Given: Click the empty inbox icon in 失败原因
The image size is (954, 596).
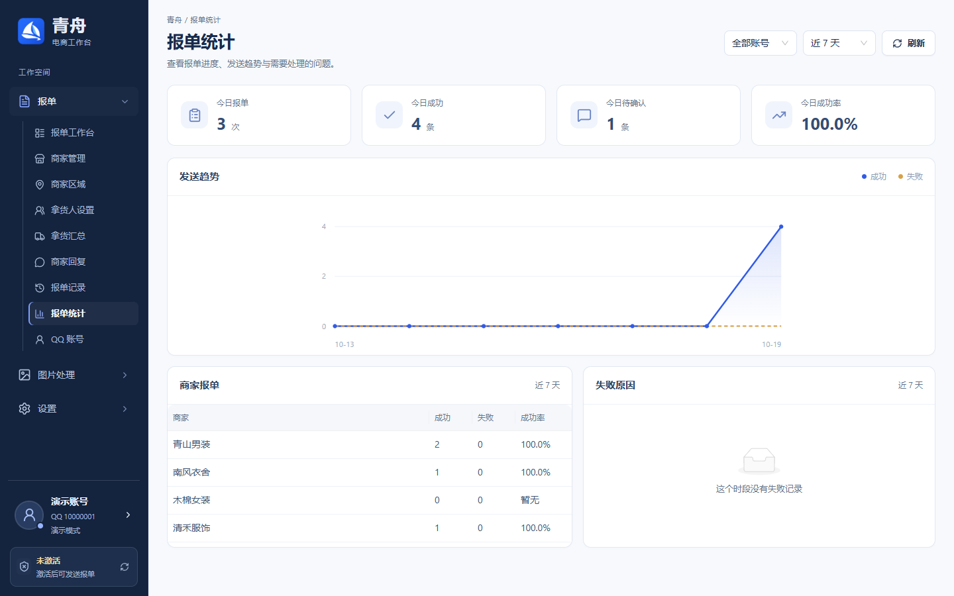Looking at the screenshot, I should [759, 461].
